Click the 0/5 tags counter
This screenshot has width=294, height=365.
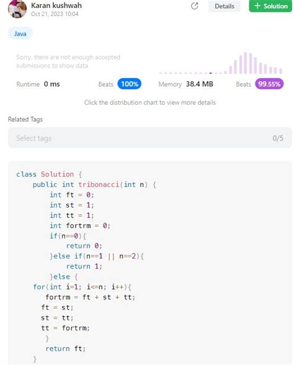pyautogui.click(x=278, y=138)
